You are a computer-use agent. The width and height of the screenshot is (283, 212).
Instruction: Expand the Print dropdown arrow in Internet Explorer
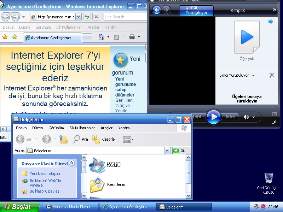coord(139,37)
